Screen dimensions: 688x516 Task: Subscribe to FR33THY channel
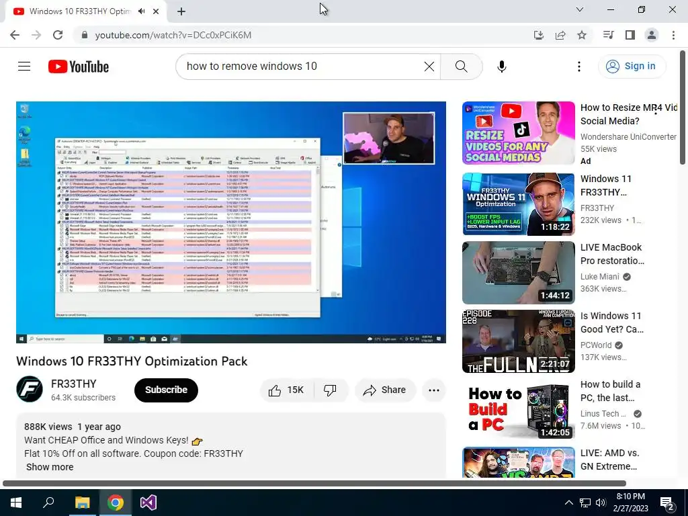pyautogui.click(x=167, y=390)
